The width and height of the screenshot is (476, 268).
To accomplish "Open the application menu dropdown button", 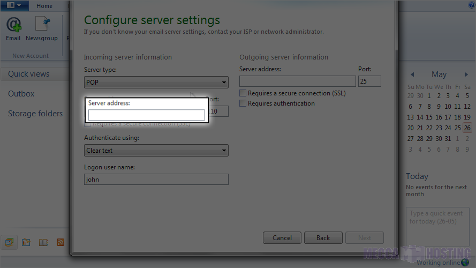I will (14, 5).
